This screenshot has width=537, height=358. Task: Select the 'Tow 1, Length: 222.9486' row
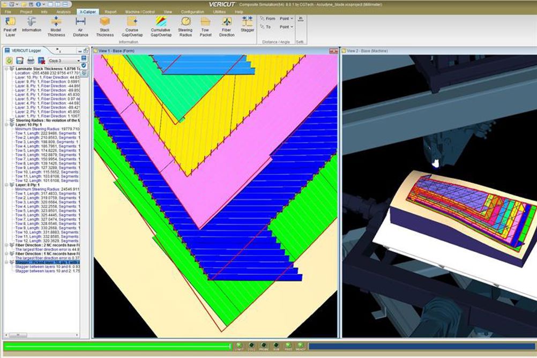48,133
